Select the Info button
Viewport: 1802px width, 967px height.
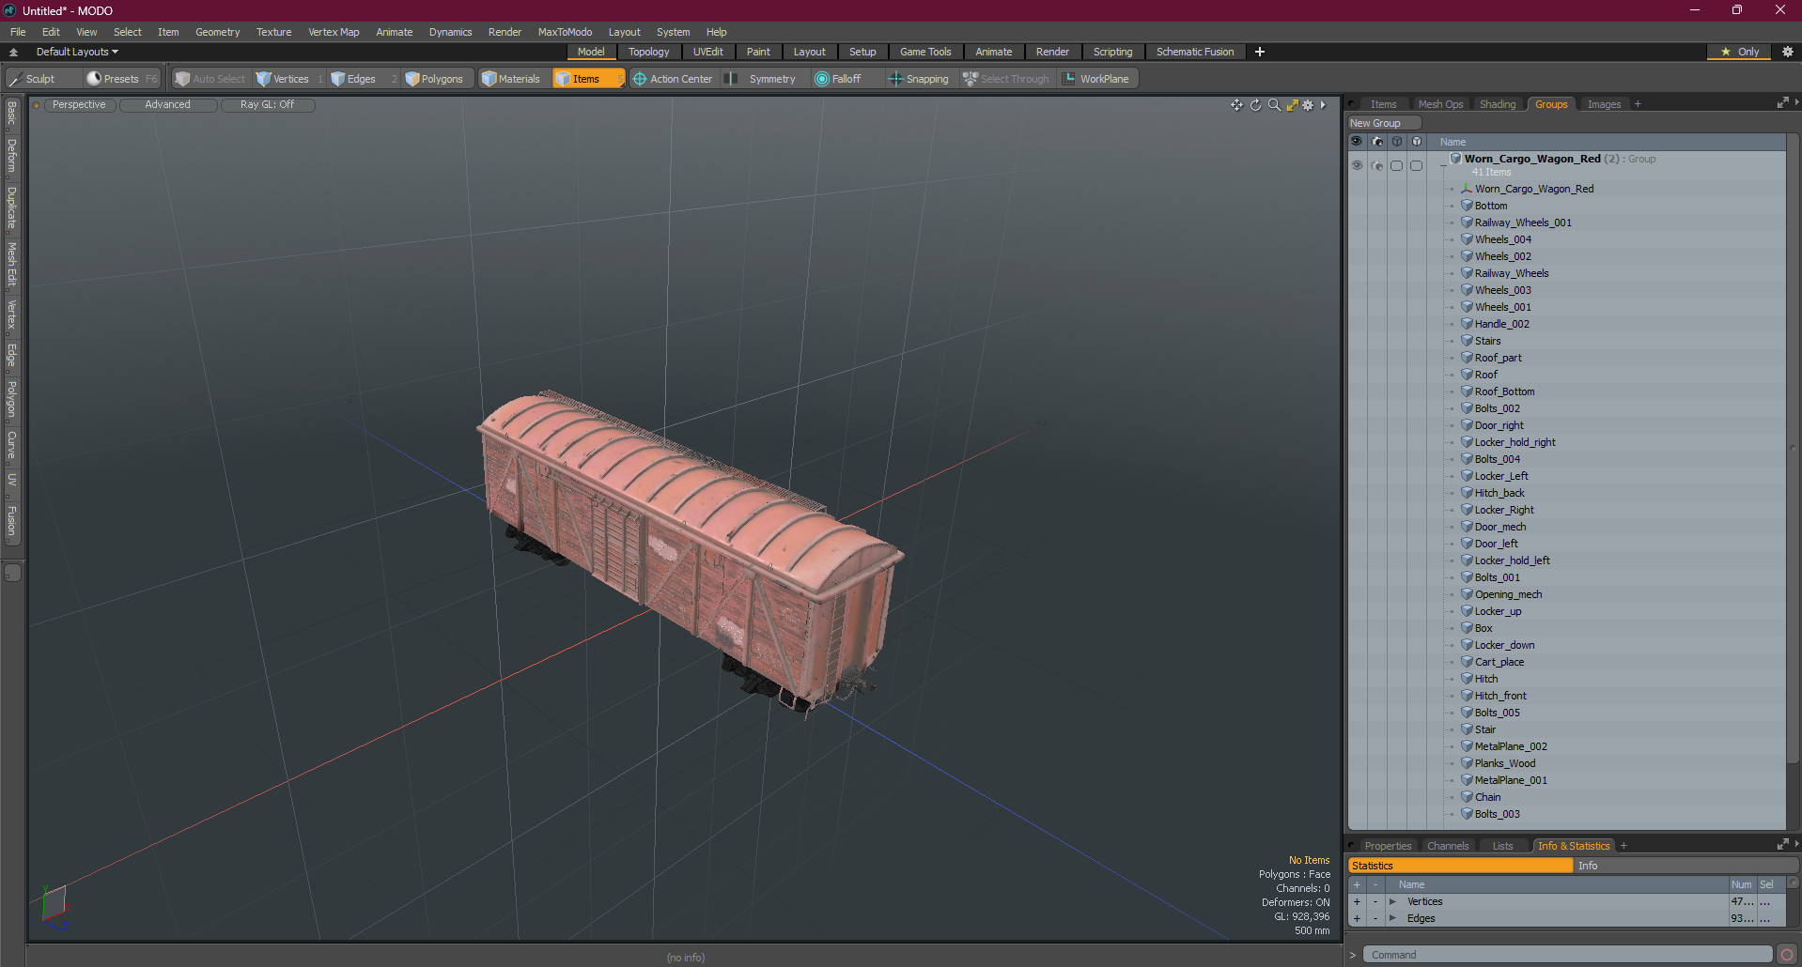tap(1685, 866)
